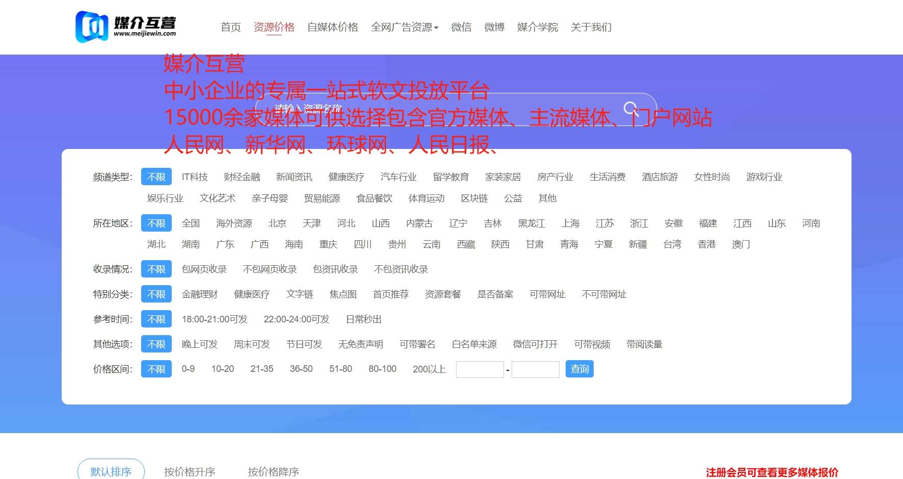Choose the 北京 region
903x479 pixels.
pos(277,223)
